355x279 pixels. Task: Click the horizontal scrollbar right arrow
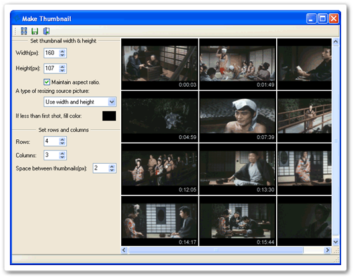pyautogui.click(x=327, y=250)
